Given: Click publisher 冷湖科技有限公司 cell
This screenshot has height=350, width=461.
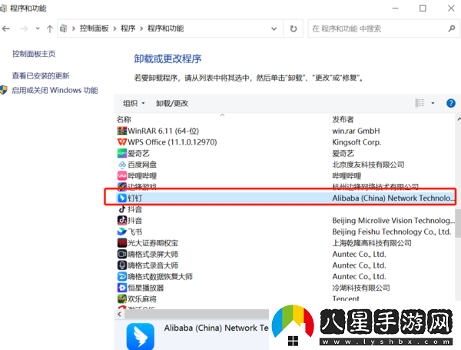Looking at the screenshot, I should pos(361,288).
